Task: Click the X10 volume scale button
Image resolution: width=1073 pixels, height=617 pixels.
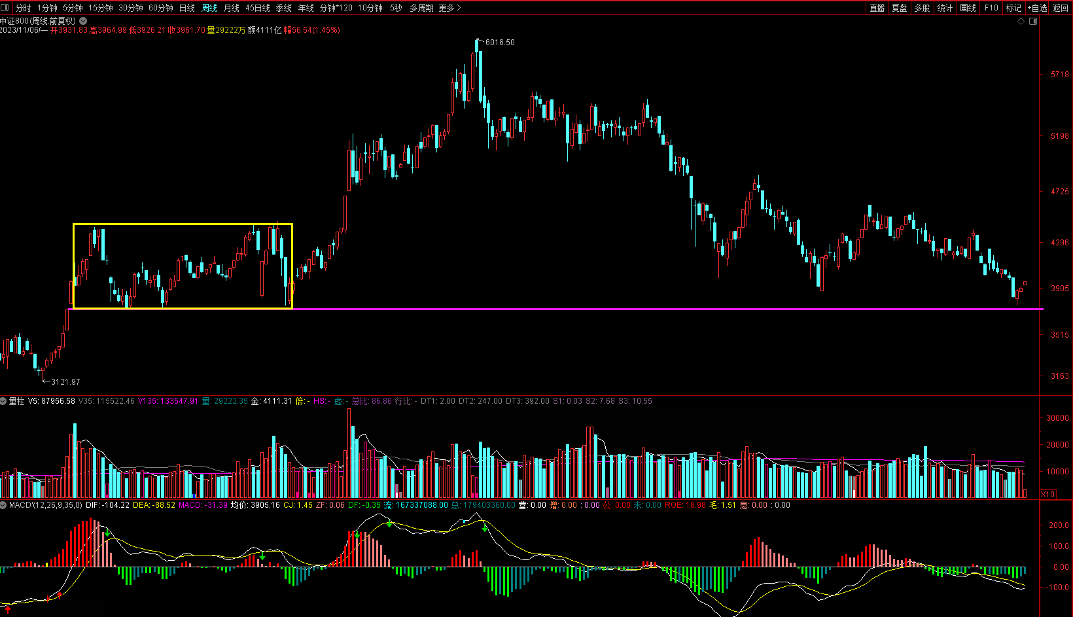Action: click(1048, 495)
